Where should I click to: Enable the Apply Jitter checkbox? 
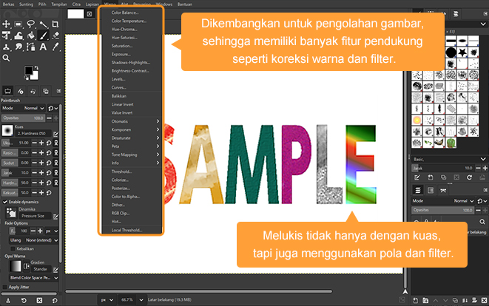pos(4,288)
